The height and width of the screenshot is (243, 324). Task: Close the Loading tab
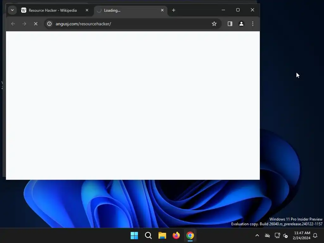tap(162, 10)
